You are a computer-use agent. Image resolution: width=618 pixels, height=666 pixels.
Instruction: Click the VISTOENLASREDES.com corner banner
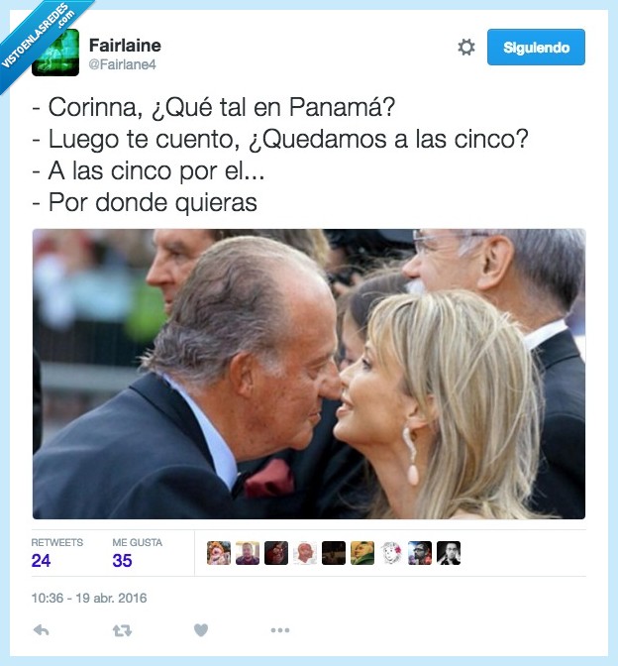[x=39, y=36]
